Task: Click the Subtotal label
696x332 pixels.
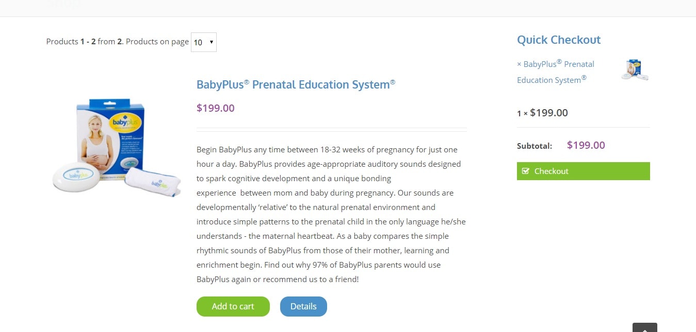Action: (535, 146)
